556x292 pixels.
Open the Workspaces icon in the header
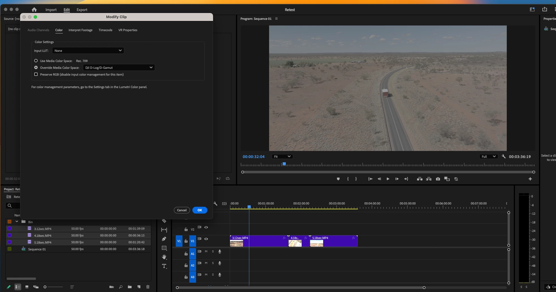click(x=532, y=9)
